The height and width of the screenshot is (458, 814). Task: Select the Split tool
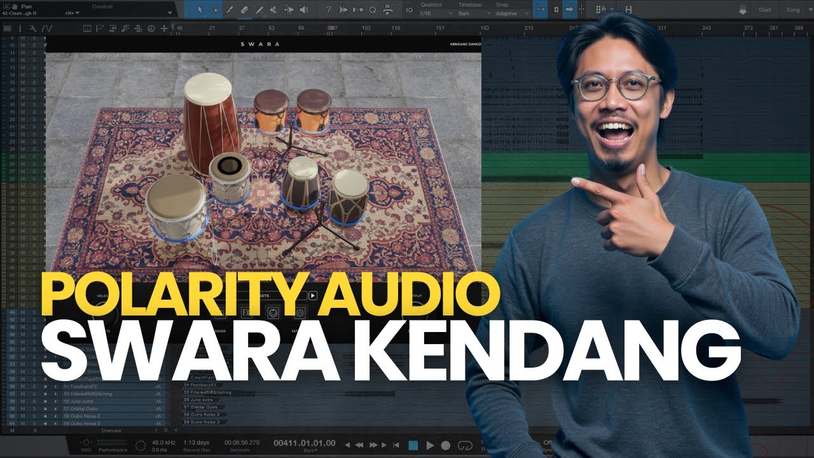[x=259, y=10]
